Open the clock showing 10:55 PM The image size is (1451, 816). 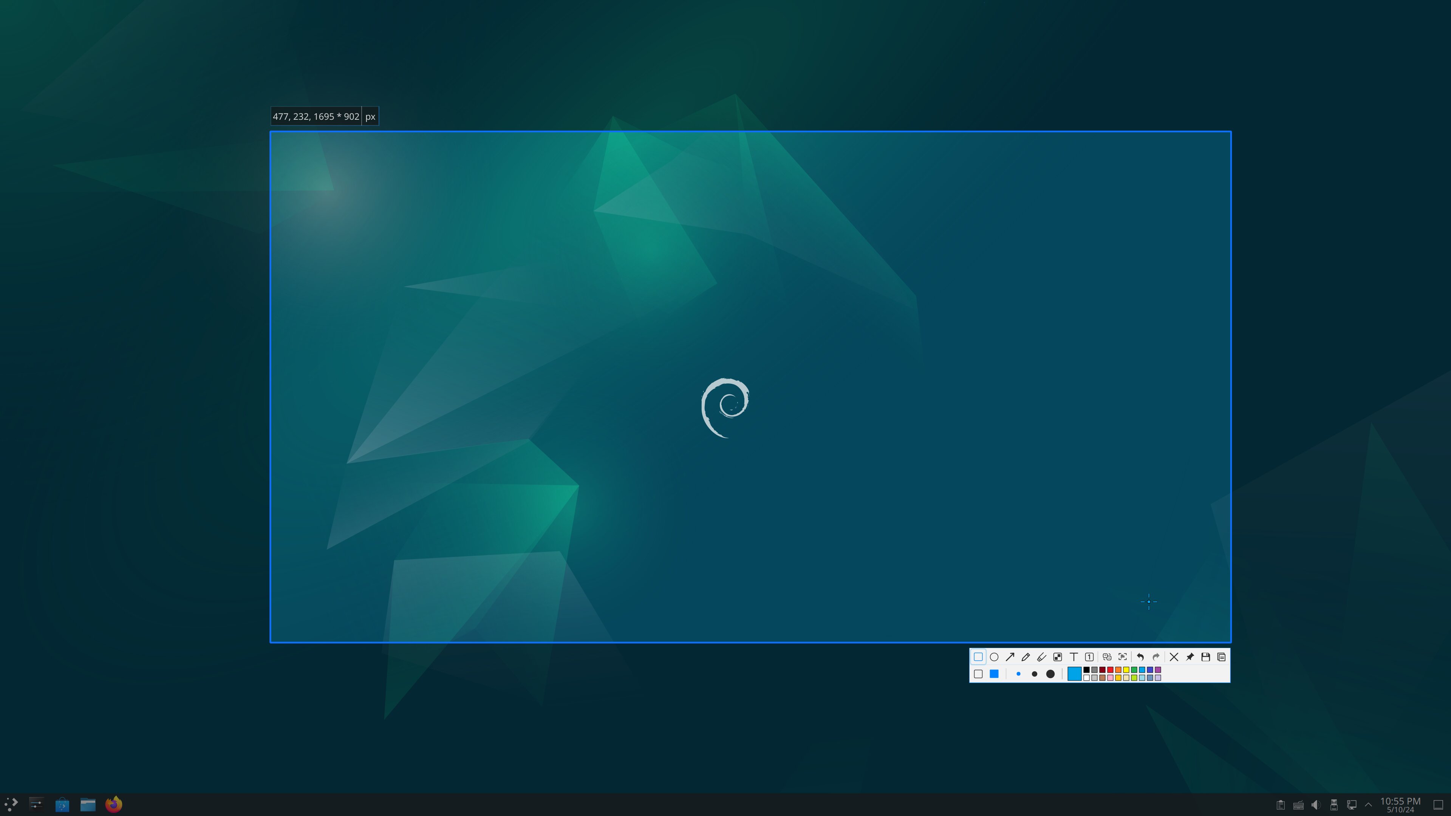click(x=1400, y=805)
